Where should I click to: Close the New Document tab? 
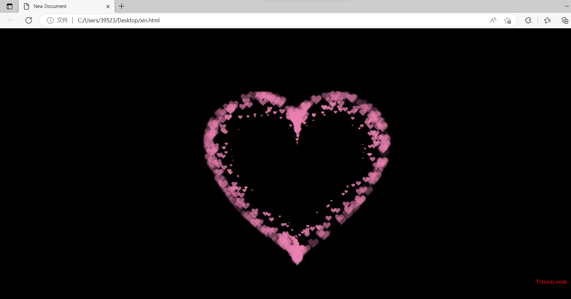pyautogui.click(x=108, y=6)
